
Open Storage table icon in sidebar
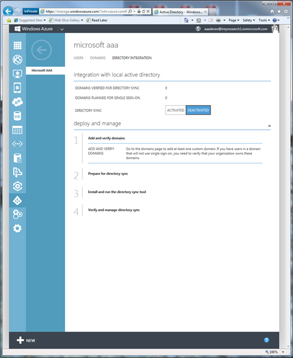click(x=17, y=130)
